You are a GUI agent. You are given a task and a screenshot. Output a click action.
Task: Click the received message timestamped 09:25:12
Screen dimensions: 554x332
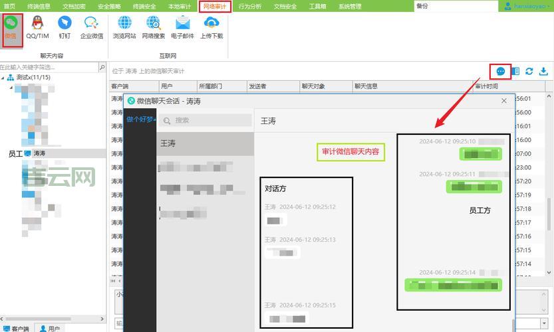click(275, 220)
